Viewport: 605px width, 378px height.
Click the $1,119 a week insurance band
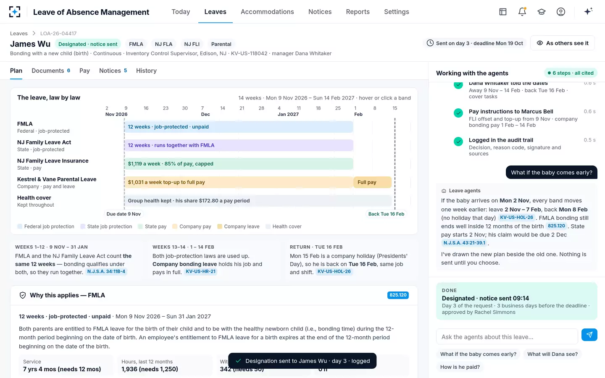[x=239, y=164]
